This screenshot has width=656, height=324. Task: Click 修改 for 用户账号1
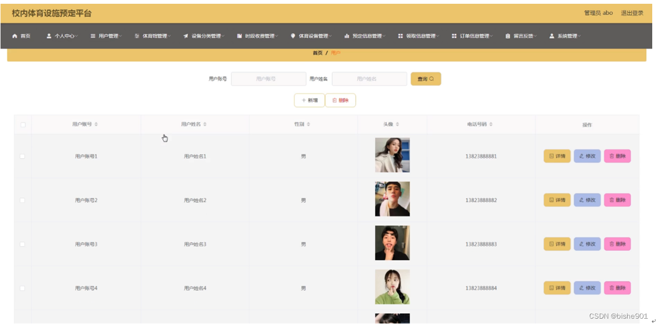(x=587, y=156)
